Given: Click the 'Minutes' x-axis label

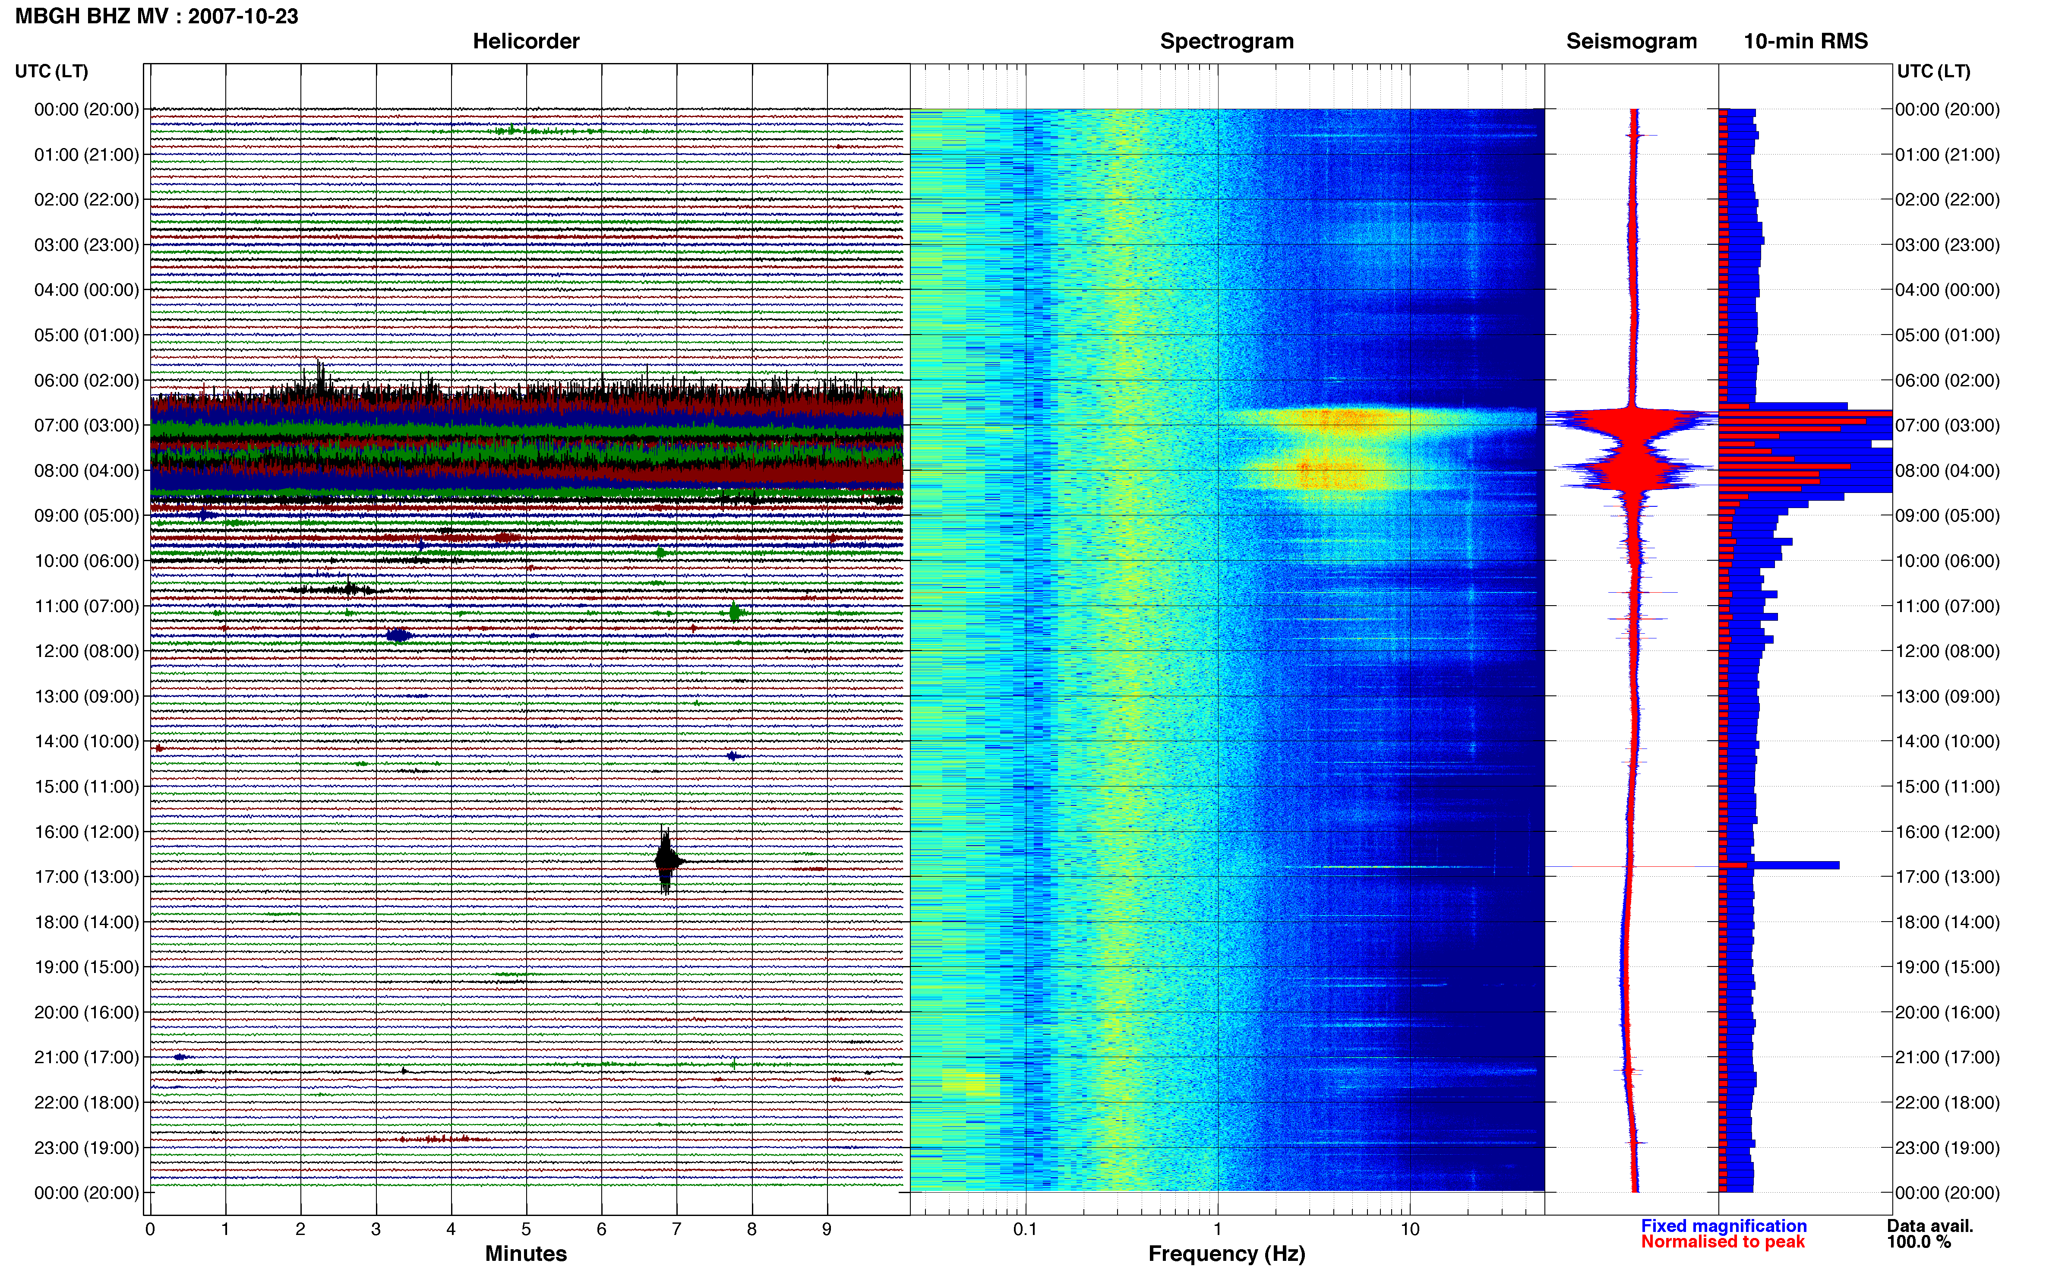Looking at the screenshot, I should (526, 1254).
